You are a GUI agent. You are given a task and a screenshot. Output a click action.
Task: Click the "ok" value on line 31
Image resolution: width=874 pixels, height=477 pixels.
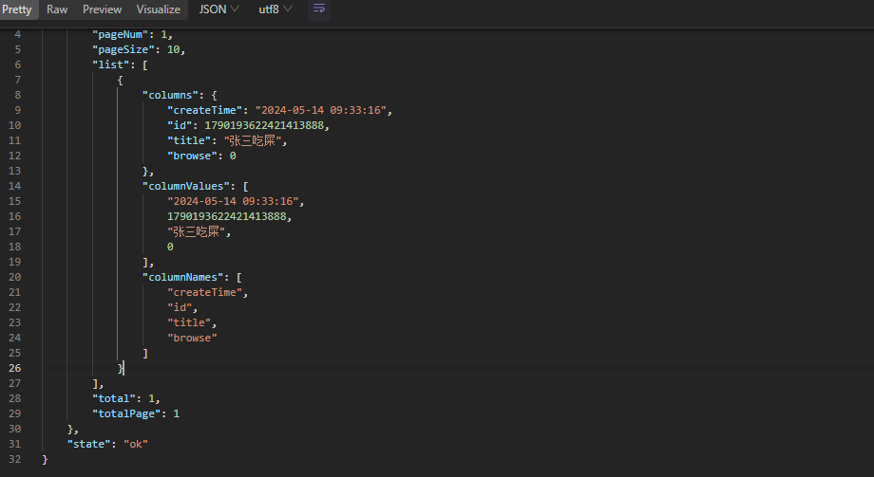pyautogui.click(x=136, y=444)
